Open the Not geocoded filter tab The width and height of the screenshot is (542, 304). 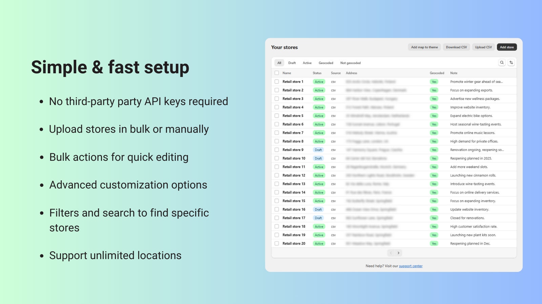click(351, 63)
